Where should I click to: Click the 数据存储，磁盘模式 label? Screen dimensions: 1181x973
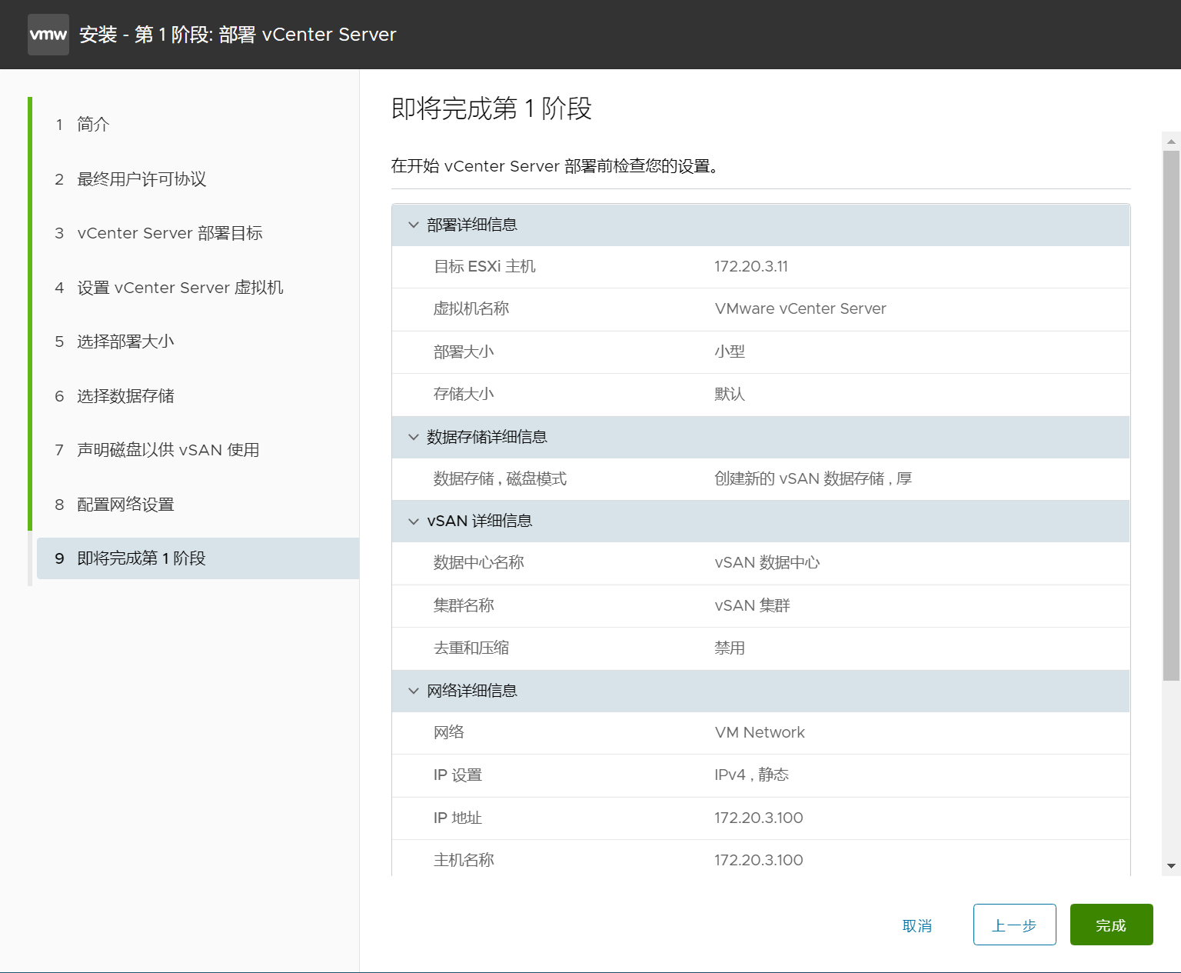pos(500,478)
